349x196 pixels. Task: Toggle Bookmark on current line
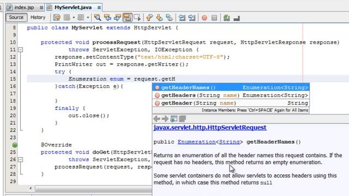click(170, 17)
